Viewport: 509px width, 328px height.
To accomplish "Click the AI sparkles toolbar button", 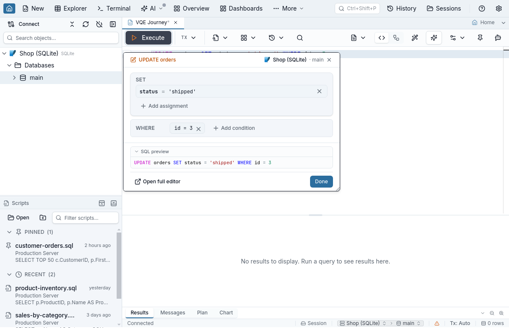I will pos(434,38).
